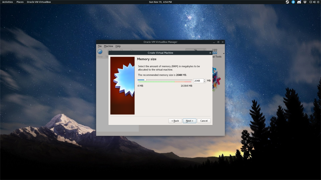Click the Memory size heading

pyautogui.click(x=147, y=59)
